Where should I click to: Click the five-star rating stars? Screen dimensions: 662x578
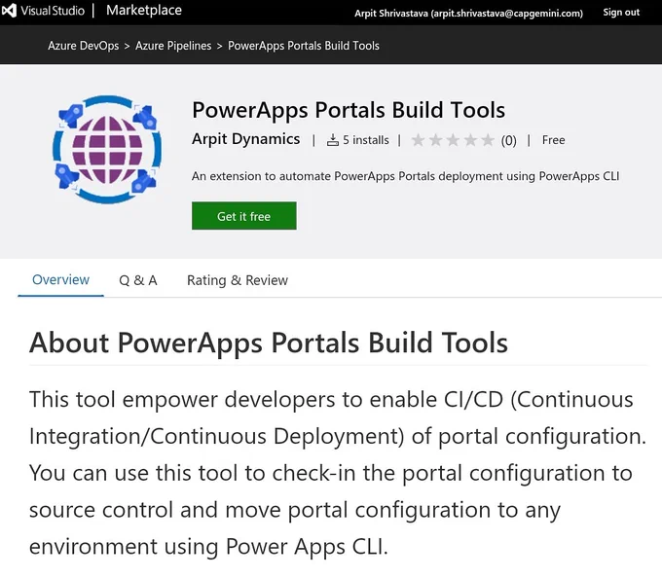(453, 140)
